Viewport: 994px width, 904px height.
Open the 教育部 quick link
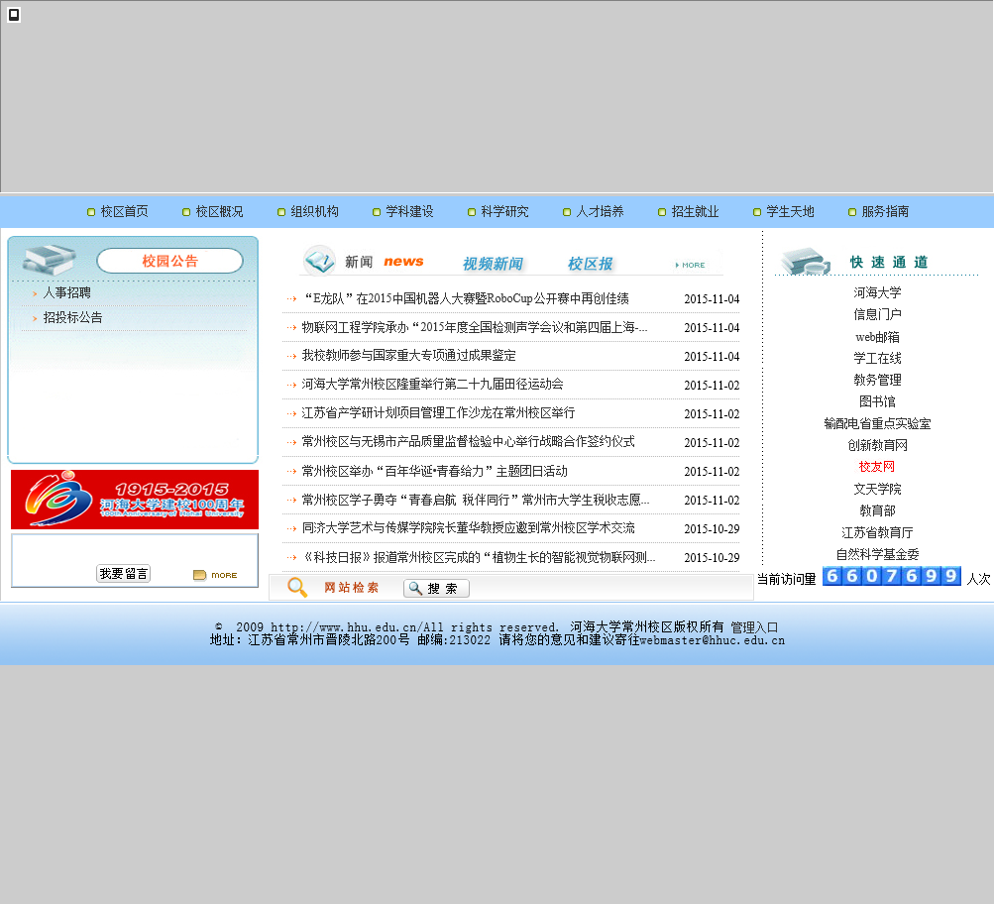(877, 510)
